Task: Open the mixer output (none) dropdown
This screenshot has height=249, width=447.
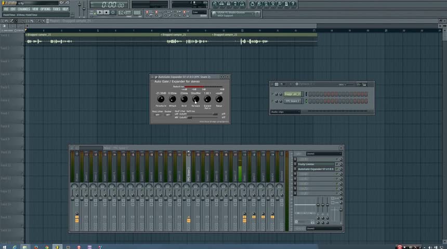Action: tap(324, 229)
